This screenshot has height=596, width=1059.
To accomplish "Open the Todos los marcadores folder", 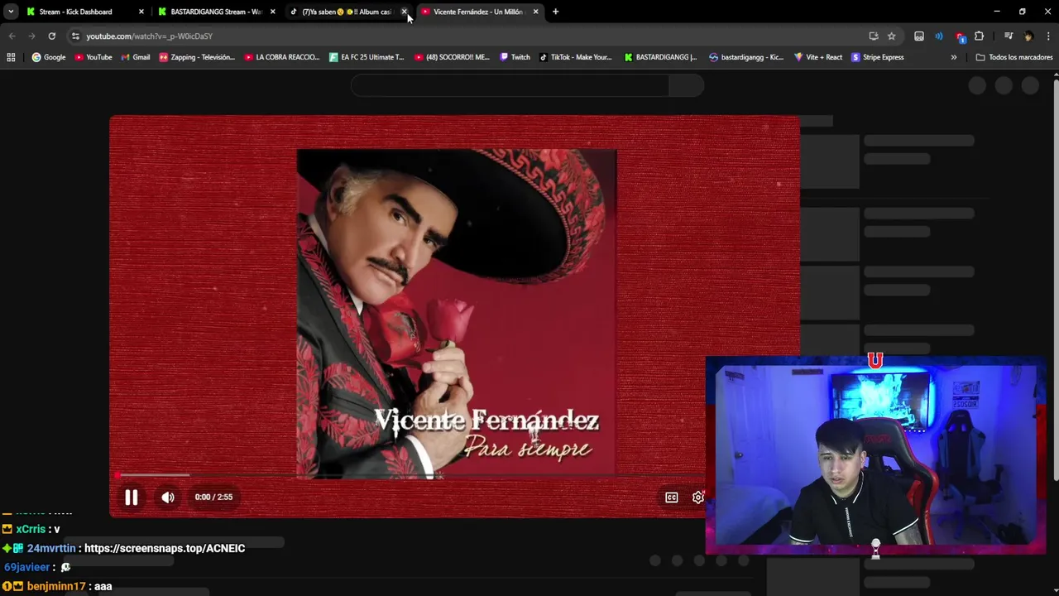I will click(x=1014, y=57).
